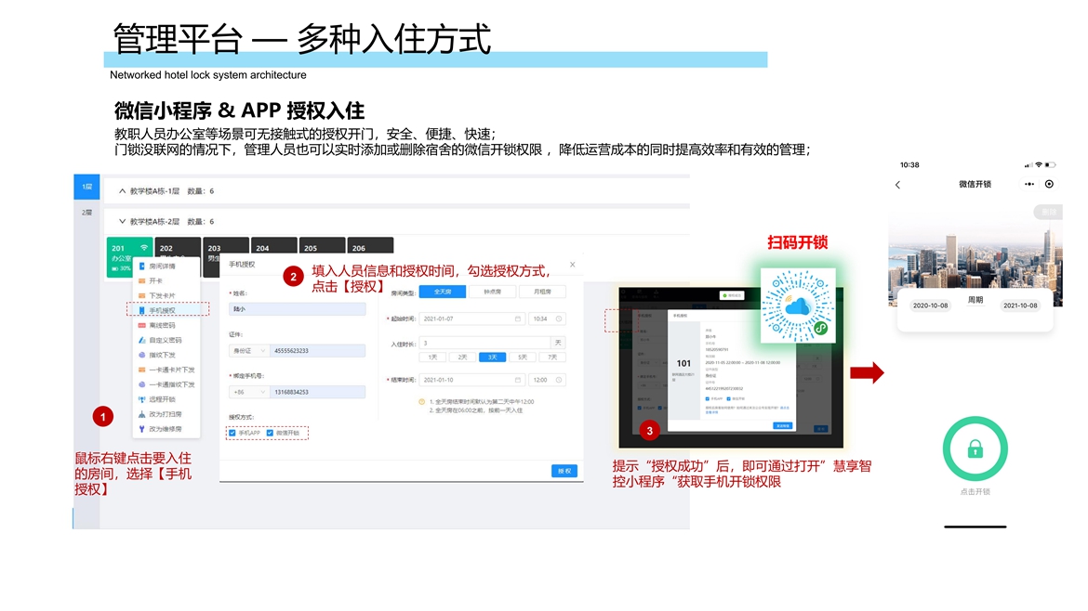Click the blue 授权 button

[x=564, y=471]
